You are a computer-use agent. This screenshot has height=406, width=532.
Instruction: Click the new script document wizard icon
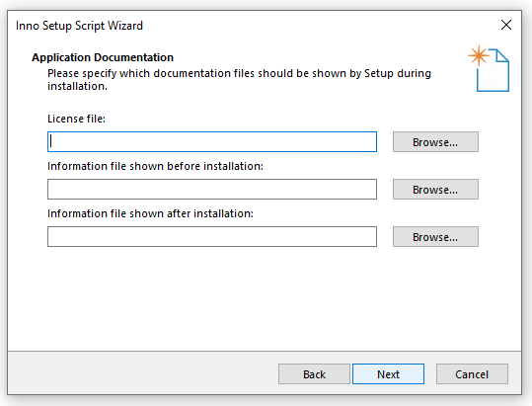tap(489, 68)
